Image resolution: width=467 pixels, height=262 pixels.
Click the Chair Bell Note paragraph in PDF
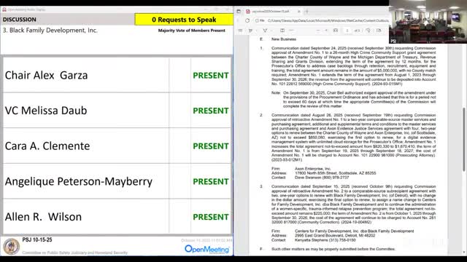click(x=353, y=100)
